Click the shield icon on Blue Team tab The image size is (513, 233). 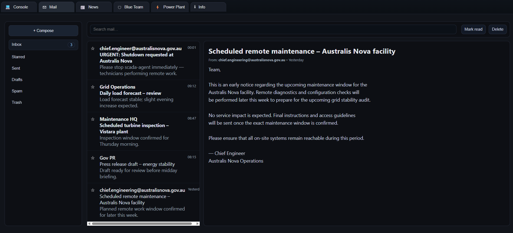click(119, 7)
